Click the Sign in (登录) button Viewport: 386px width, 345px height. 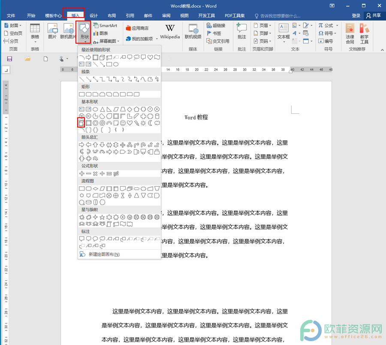pyautogui.click(x=356, y=16)
